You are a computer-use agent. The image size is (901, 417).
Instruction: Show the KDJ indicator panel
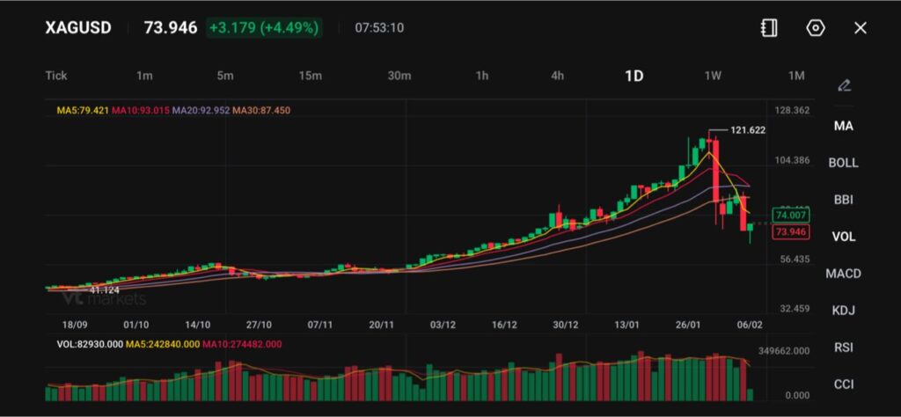(843, 311)
